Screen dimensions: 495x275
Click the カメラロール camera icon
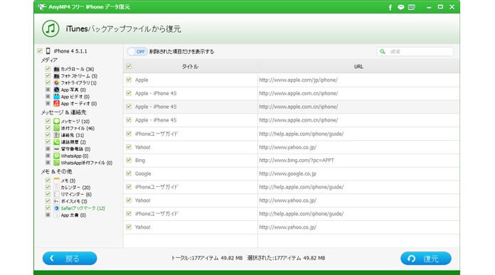pyautogui.click(x=56, y=69)
